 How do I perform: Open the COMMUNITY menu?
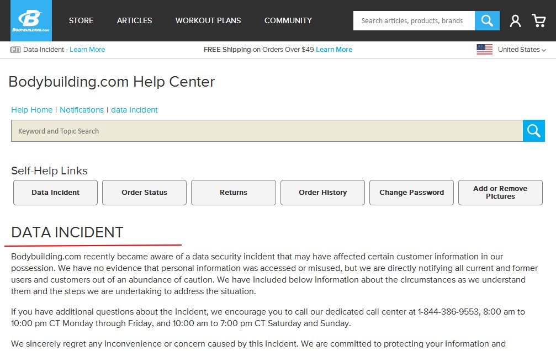[288, 20]
